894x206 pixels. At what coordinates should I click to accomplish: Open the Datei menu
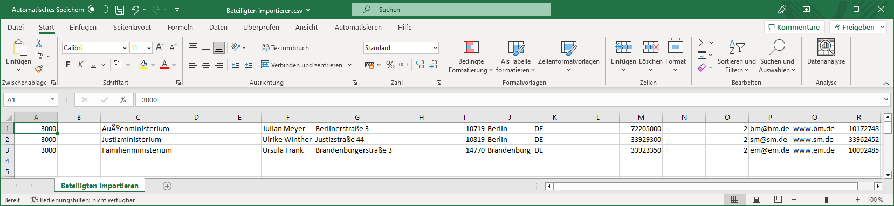click(16, 27)
